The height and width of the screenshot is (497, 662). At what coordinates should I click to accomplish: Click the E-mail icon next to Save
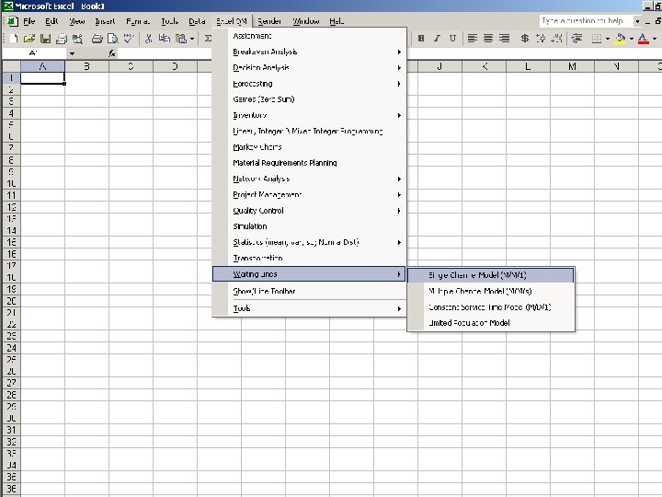click(62, 39)
